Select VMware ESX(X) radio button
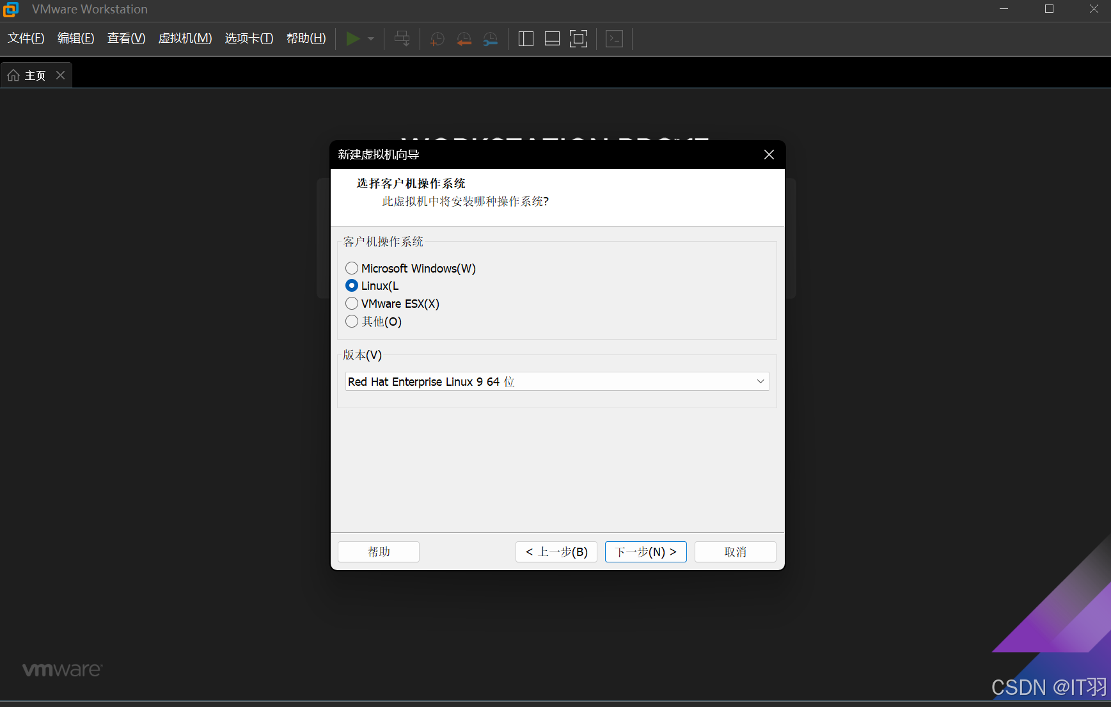The width and height of the screenshot is (1111, 707). pos(352,304)
